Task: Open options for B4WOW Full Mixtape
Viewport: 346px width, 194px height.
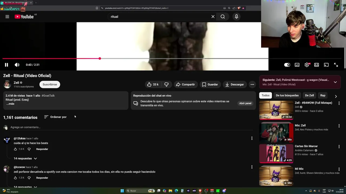Action: point(339,103)
